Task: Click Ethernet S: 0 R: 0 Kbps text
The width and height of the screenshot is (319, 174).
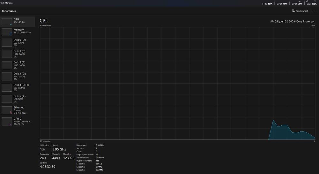Action: click(x=20, y=113)
